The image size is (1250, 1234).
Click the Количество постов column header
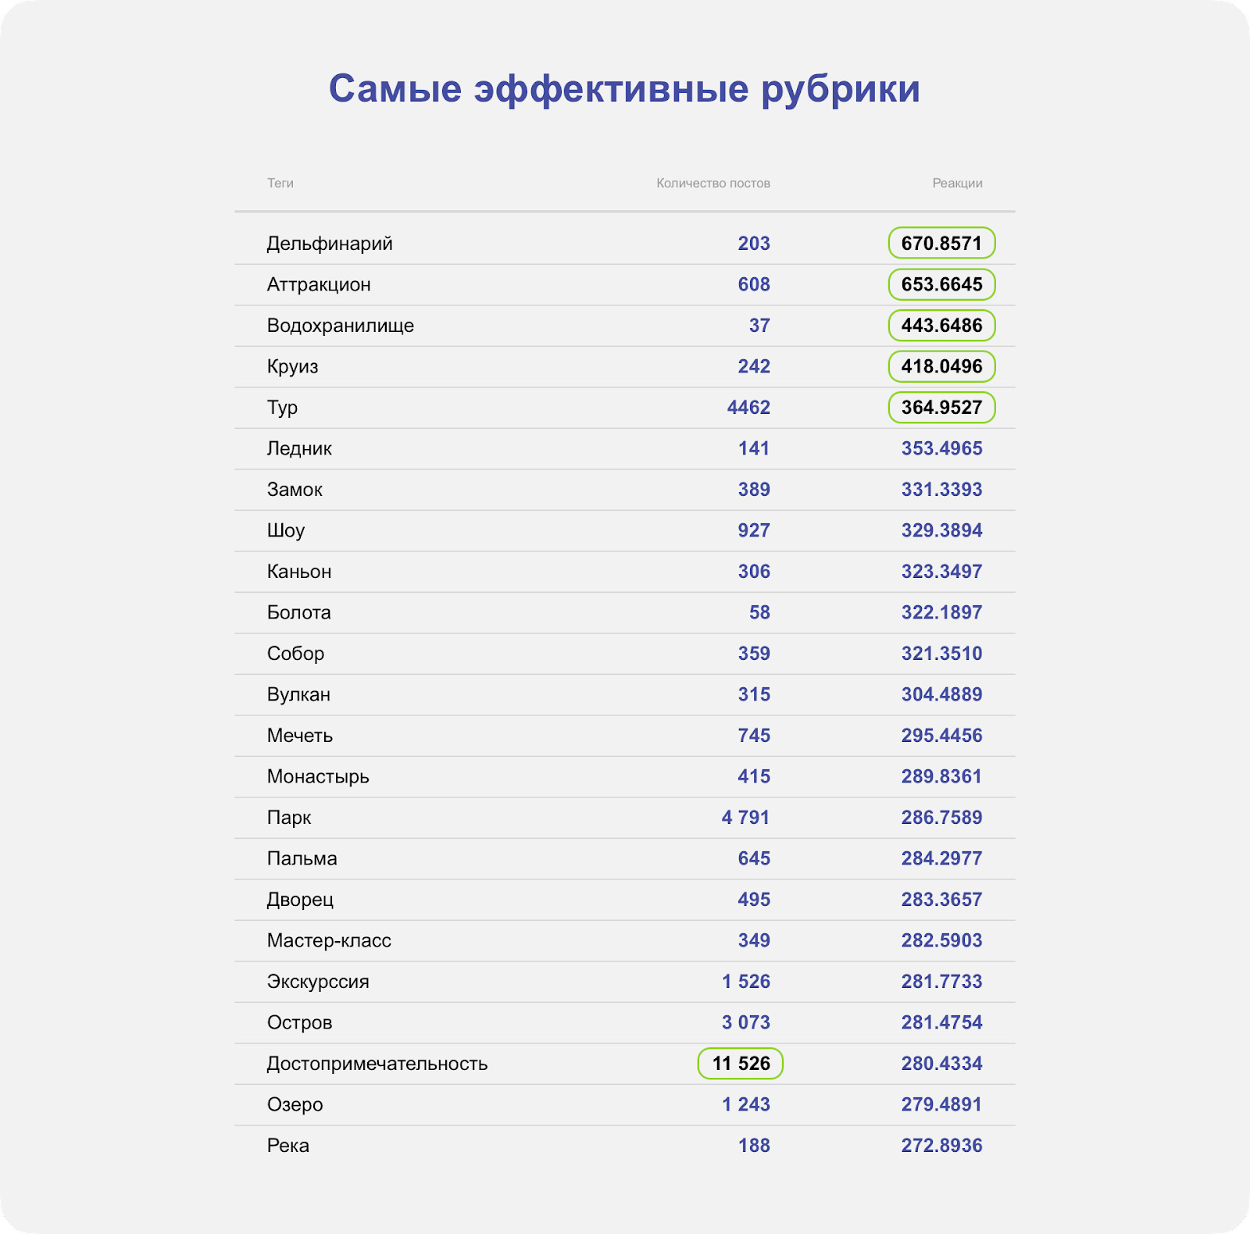point(713,183)
